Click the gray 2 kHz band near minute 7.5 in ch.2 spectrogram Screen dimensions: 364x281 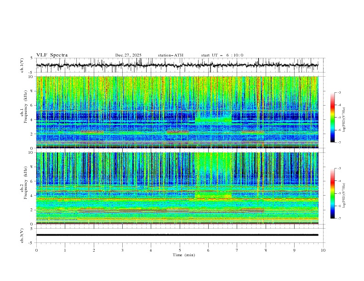[x=253, y=210]
